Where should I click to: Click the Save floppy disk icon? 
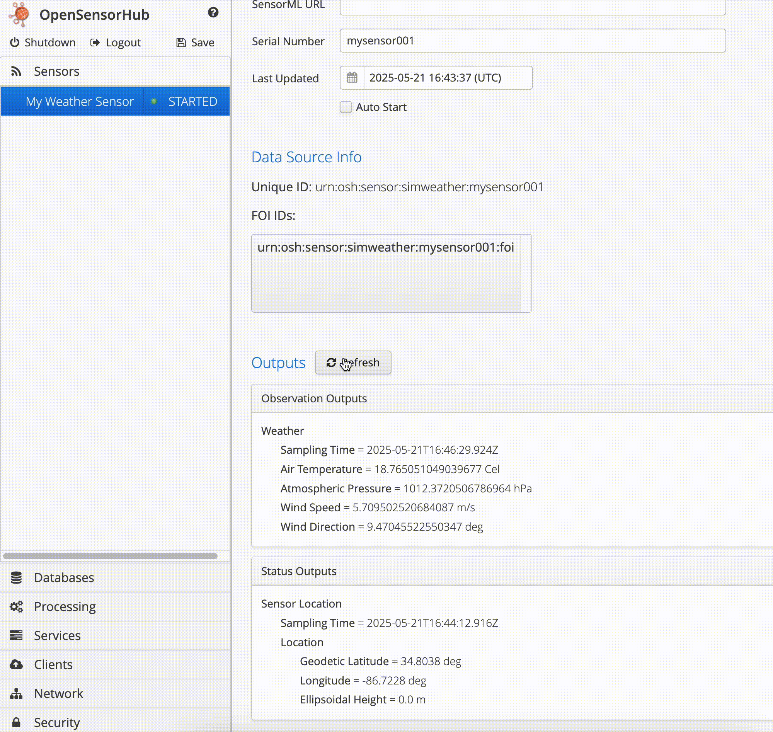pos(181,42)
